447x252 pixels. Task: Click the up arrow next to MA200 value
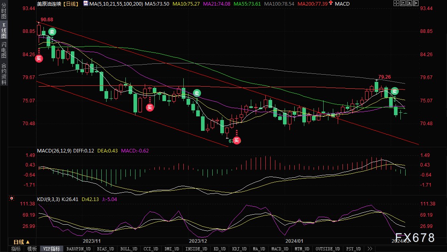coord(330,4)
